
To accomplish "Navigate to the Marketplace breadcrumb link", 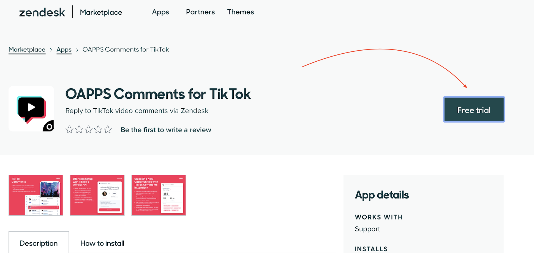I will 27,50.
